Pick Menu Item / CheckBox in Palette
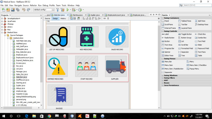The image size is (212, 119). [x=197, y=65]
